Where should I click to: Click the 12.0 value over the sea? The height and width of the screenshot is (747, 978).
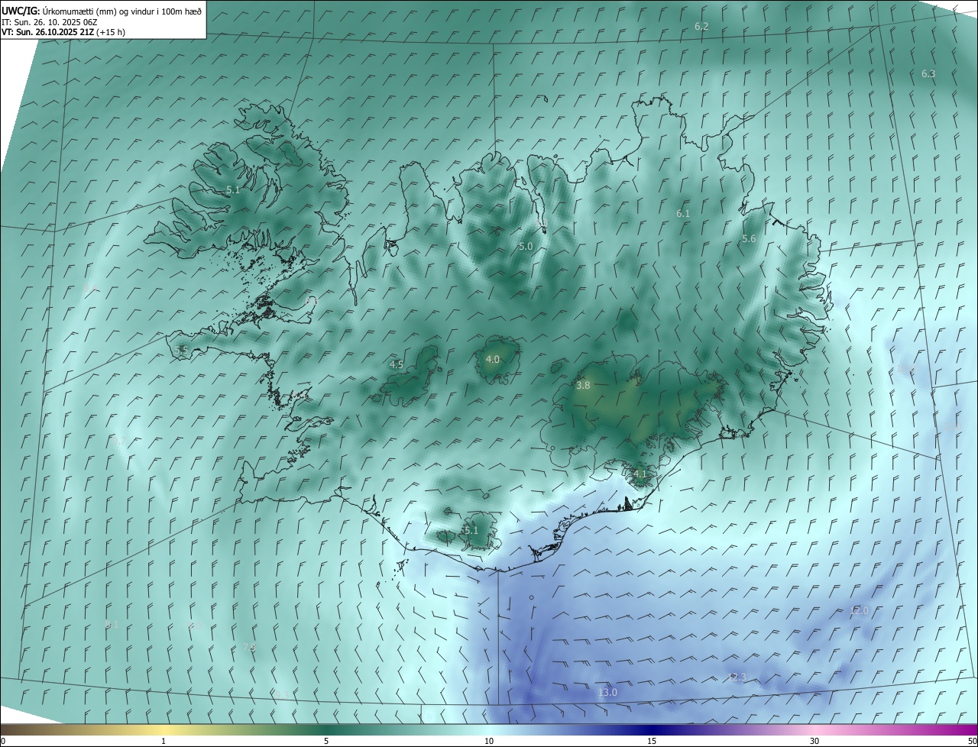click(x=860, y=611)
